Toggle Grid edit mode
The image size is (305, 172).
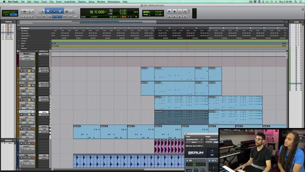tap(13, 15)
